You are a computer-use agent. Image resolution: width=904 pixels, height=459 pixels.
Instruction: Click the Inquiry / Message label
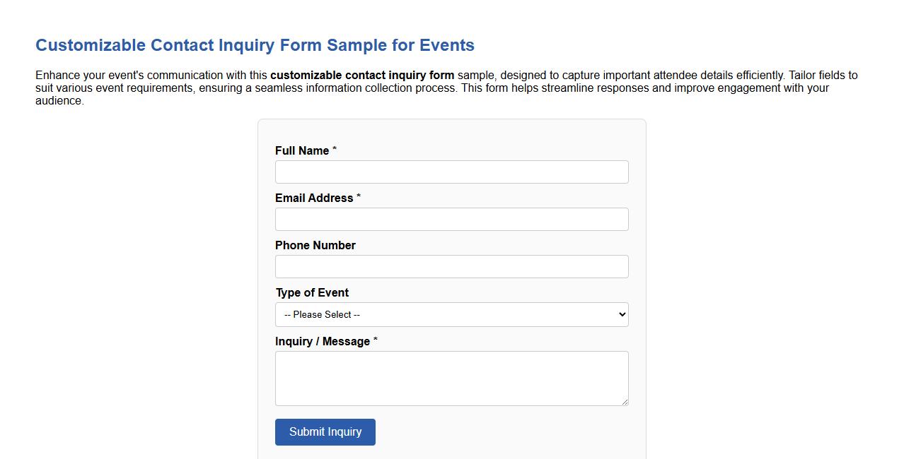coord(321,341)
